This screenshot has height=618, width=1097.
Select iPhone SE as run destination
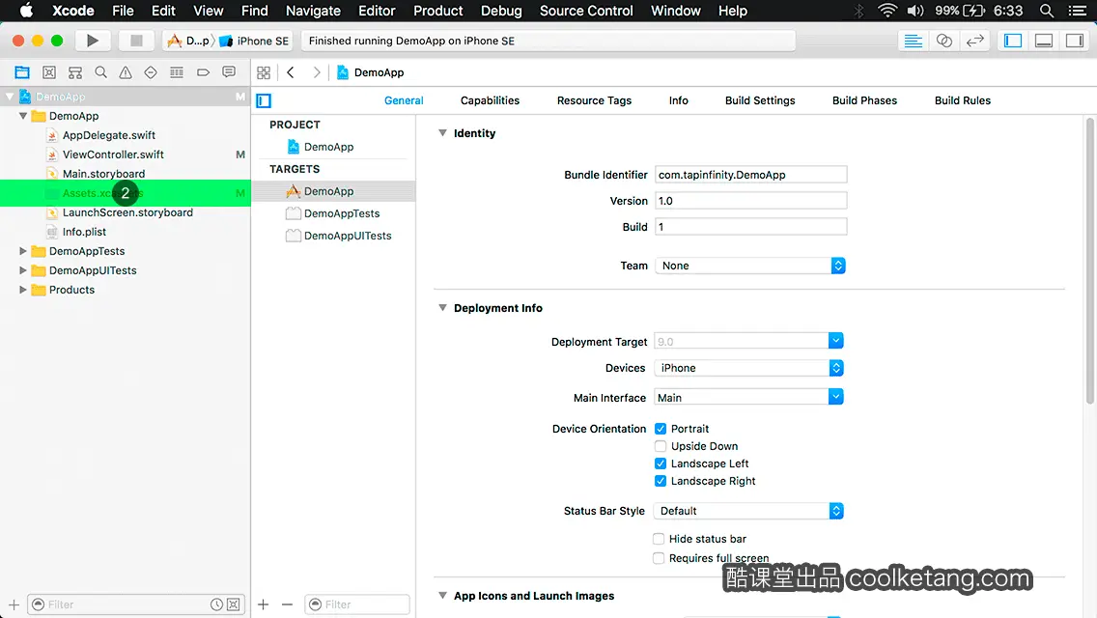point(255,41)
